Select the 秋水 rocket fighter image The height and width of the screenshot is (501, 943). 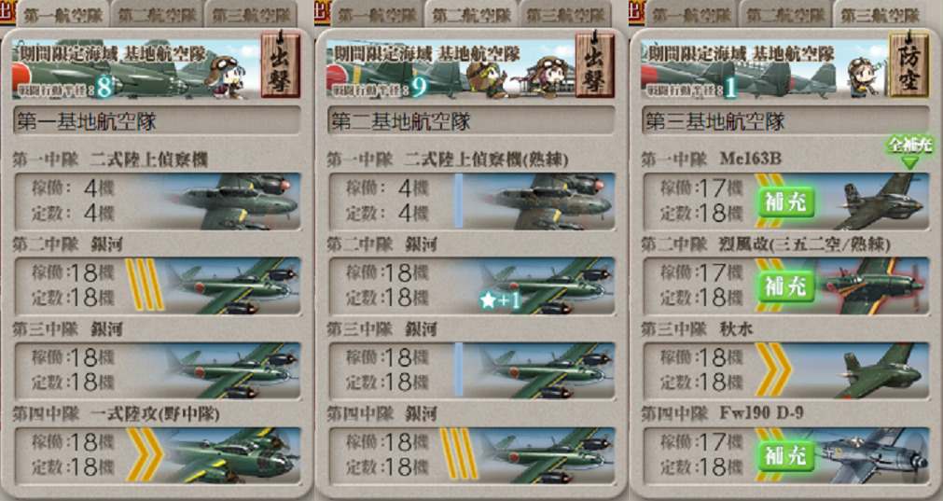coord(881,371)
